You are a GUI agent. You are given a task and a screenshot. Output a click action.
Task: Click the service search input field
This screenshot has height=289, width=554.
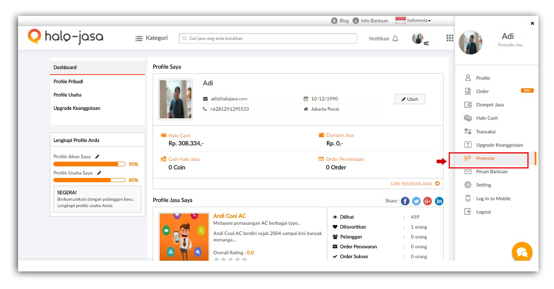[x=268, y=38]
